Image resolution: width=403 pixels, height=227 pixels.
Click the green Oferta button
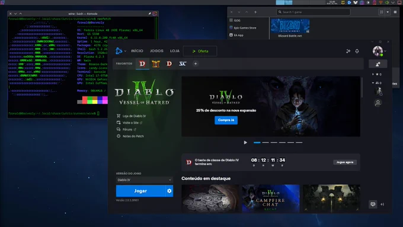[x=200, y=51]
